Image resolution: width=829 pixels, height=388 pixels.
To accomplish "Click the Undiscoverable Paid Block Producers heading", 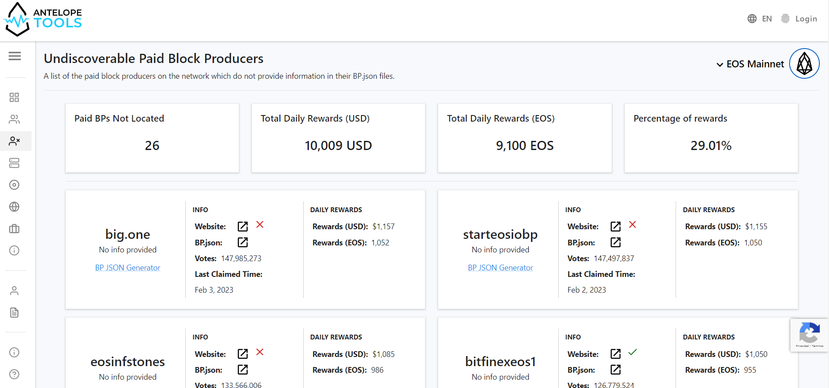I will point(153,58).
